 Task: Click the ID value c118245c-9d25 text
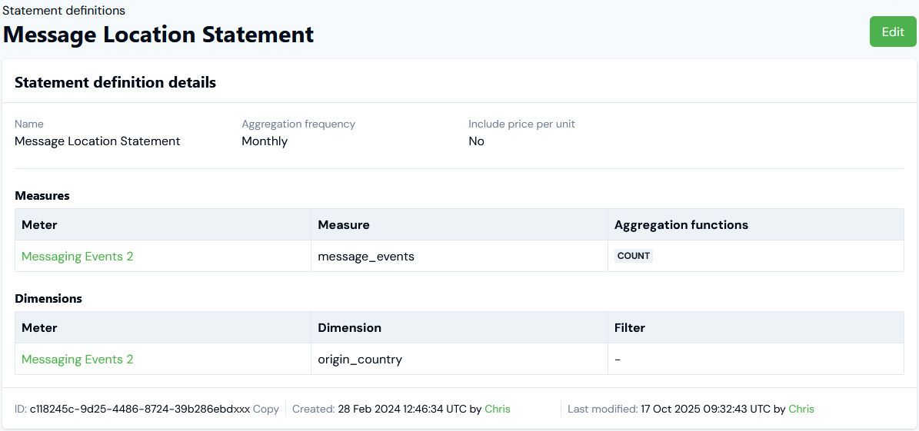pos(139,409)
